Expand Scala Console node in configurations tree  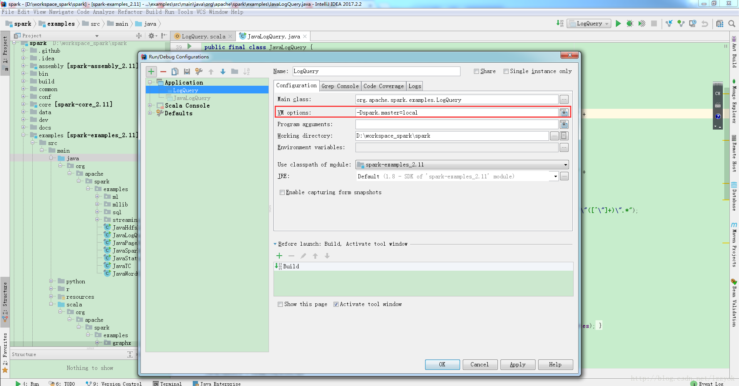(x=150, y=105)
